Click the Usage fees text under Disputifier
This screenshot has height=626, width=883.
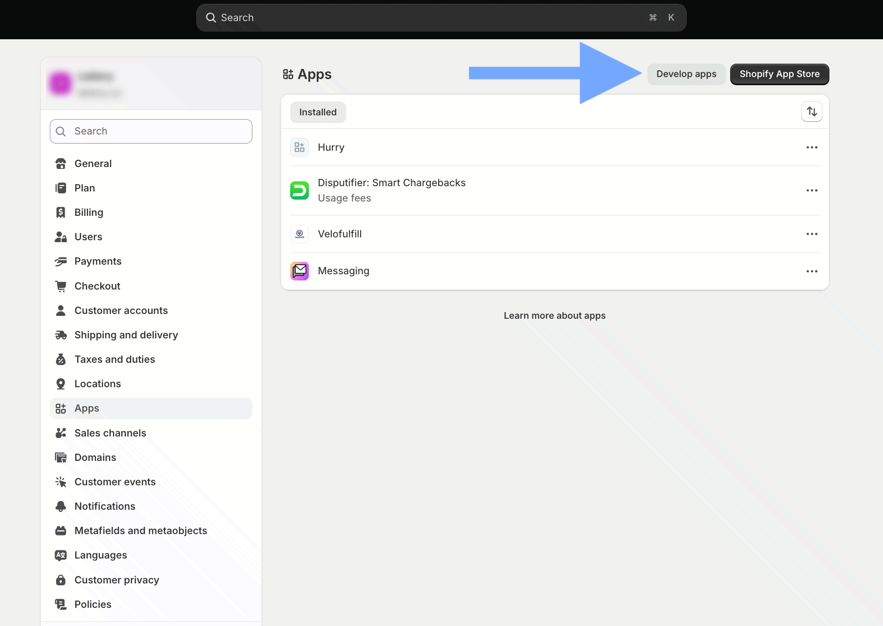point(344,198)
